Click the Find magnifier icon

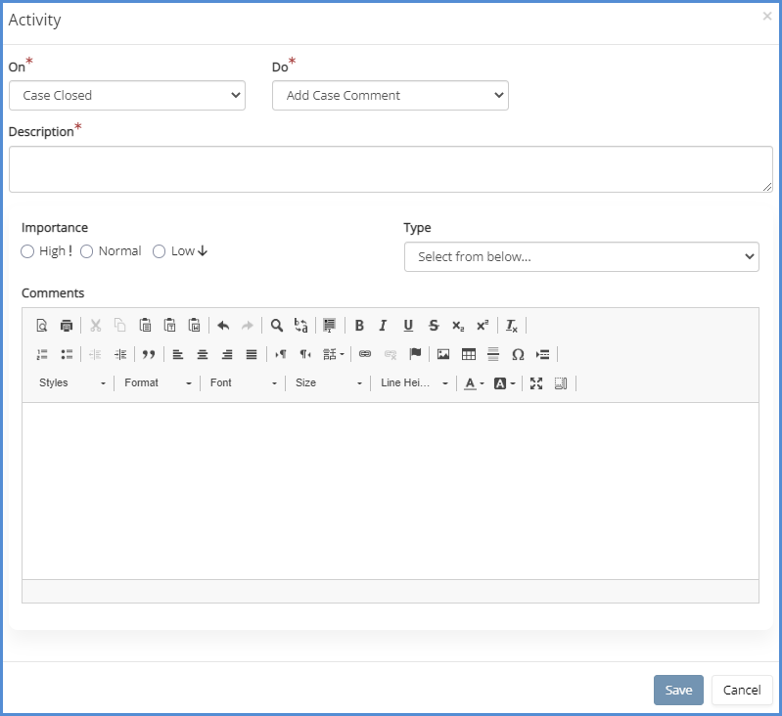(277, 326)
